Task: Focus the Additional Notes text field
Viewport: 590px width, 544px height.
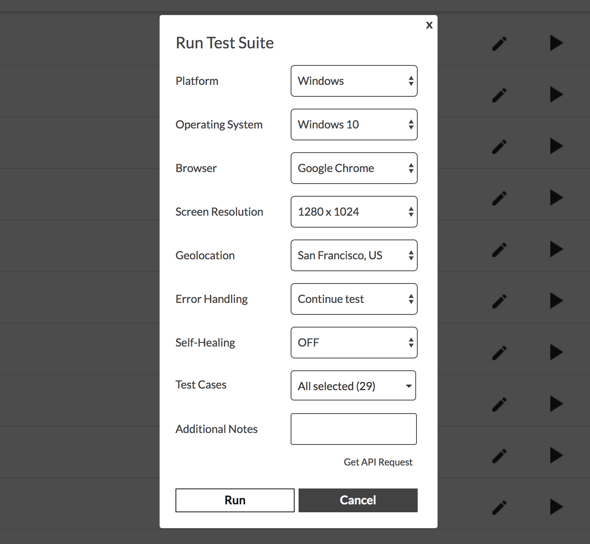Action: (x=353, y=429)
